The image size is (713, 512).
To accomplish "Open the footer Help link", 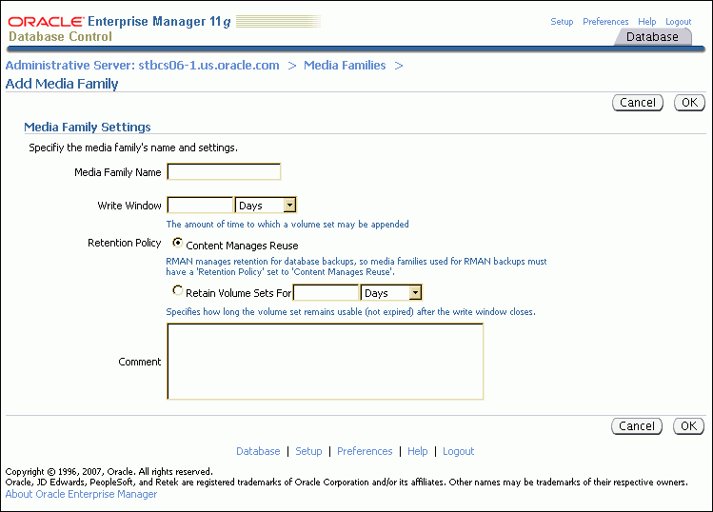I will [x=418, y=451].
